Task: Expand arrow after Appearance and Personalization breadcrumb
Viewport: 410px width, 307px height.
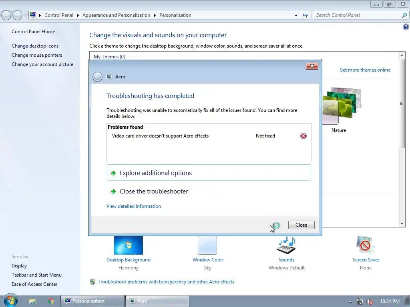Action: tap(155, 15)
